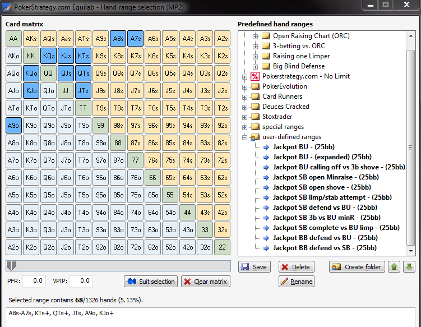Click the Save button
The image size is (421, 327).
(255, 267)
